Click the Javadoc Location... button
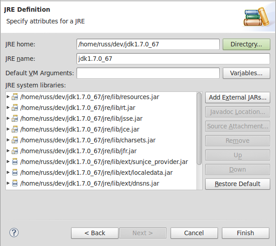The width and height of the screenshot is (276, 246). pos(238,112)
